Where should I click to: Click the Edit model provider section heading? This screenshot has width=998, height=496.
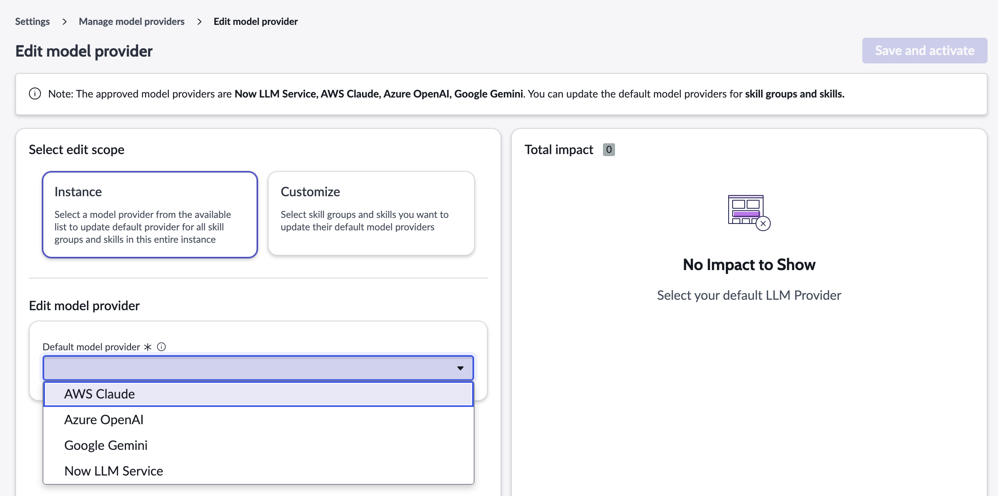[84, 306]
